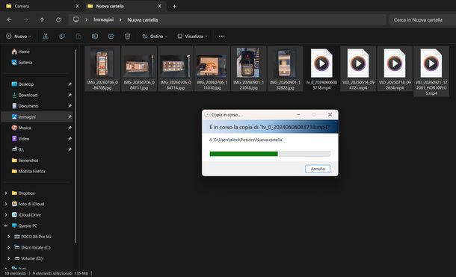Click Disco locale (C:) drive label
The width and height of the screenshot is (456, 277).
click(x=35, y=247)
